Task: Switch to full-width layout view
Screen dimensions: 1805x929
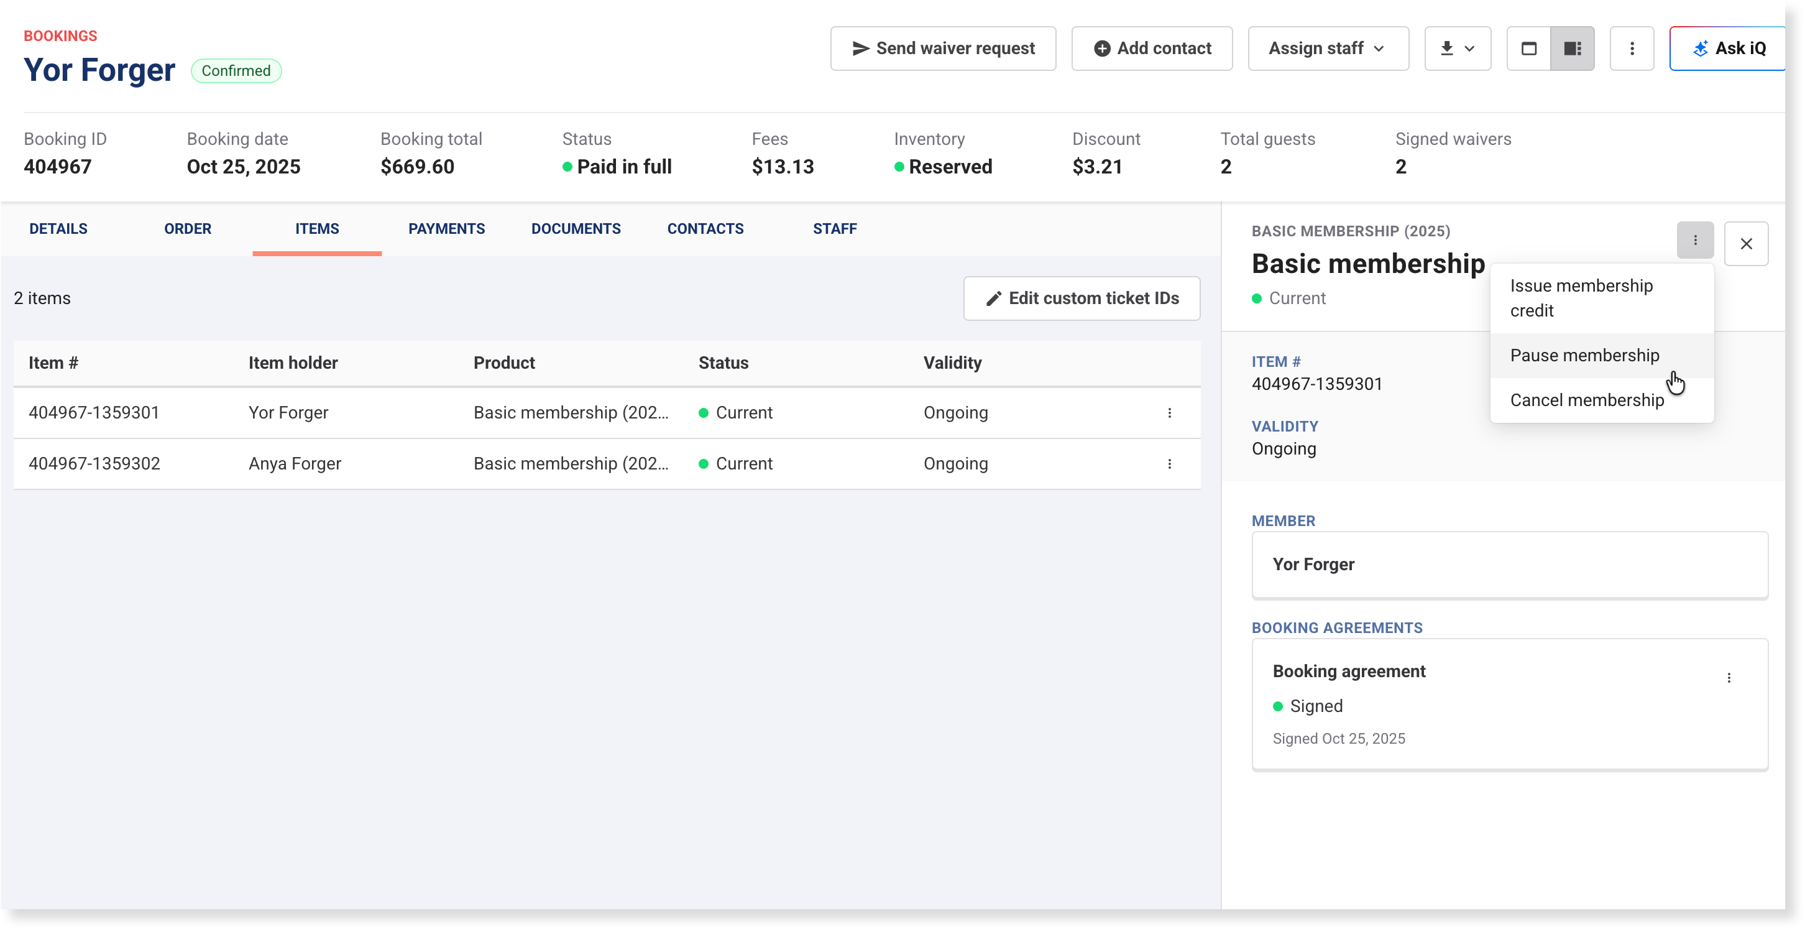Action: point(1529,49)
